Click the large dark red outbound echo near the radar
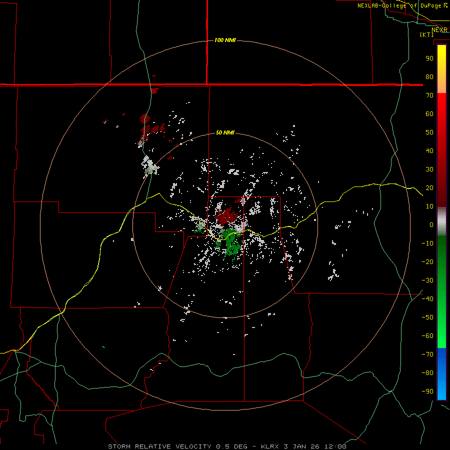450x450 pixels. pyautogui.click(x=226, y=215)
